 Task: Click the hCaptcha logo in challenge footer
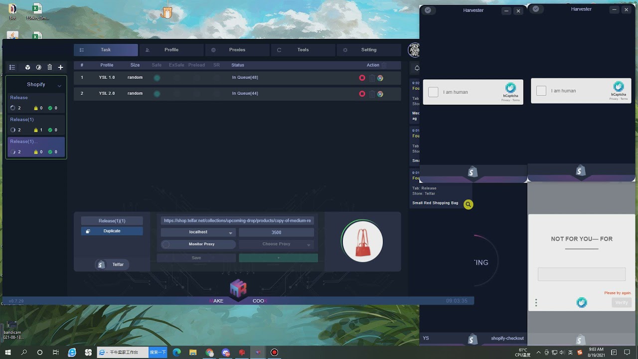582,303
